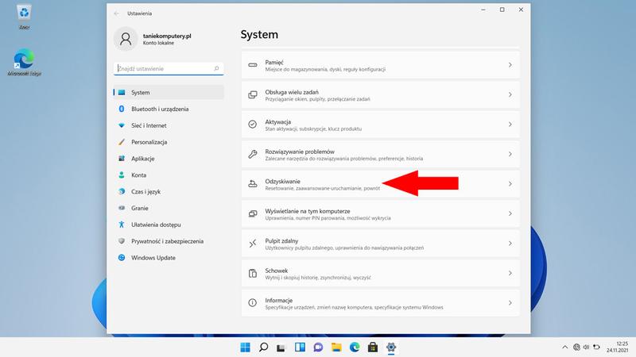This screenshot has height=357, width=636.
Task: Navigate back with the back arrow
Action: coord(117,13)
